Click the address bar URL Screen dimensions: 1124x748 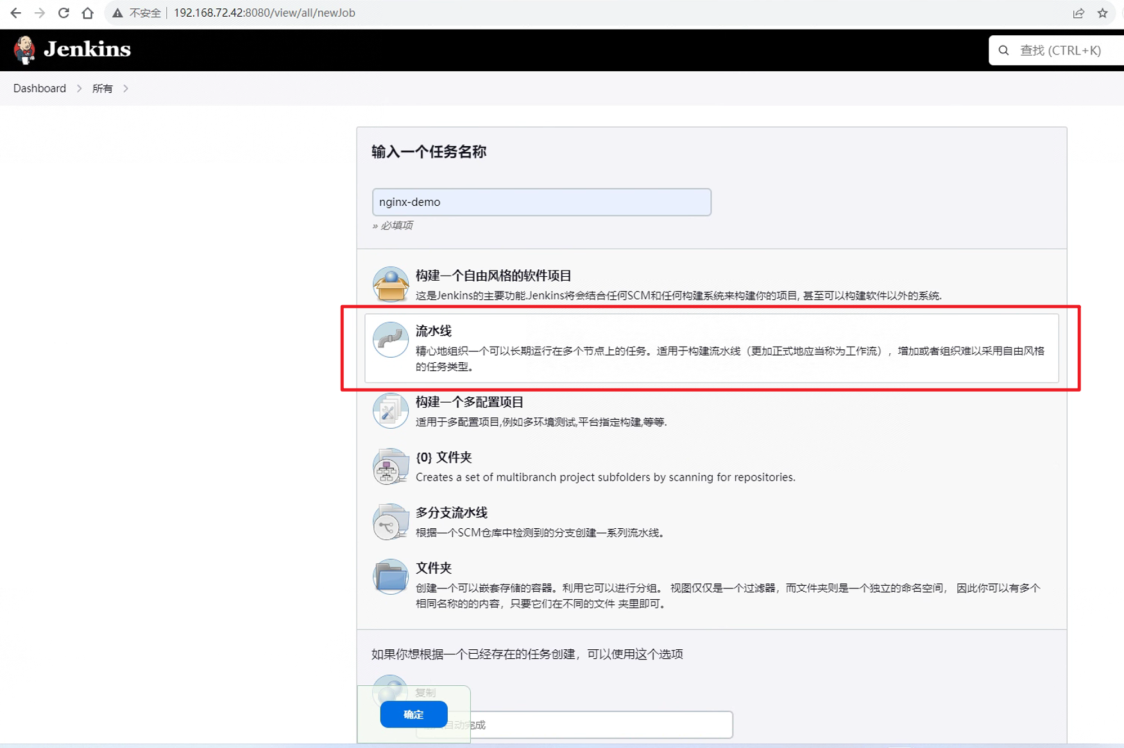tap(264, 13)
